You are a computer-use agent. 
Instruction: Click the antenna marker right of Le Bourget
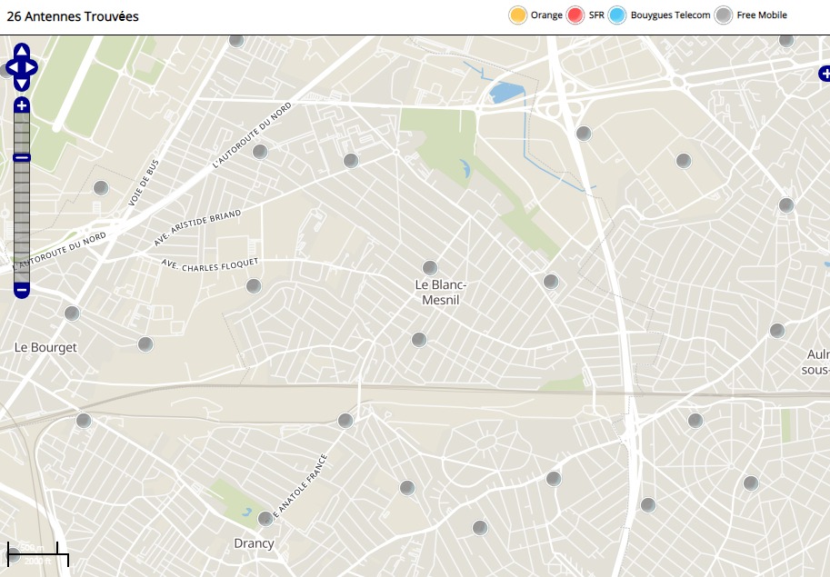pos(145,344)
